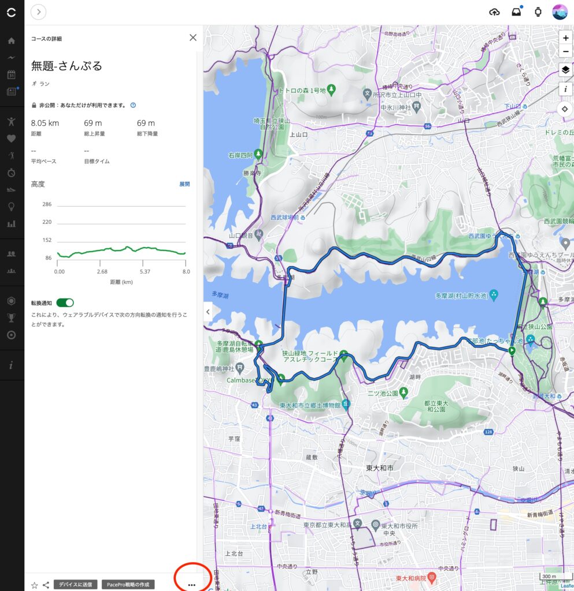Toggle the 転換通知 turn notification switch

(65, 302)
